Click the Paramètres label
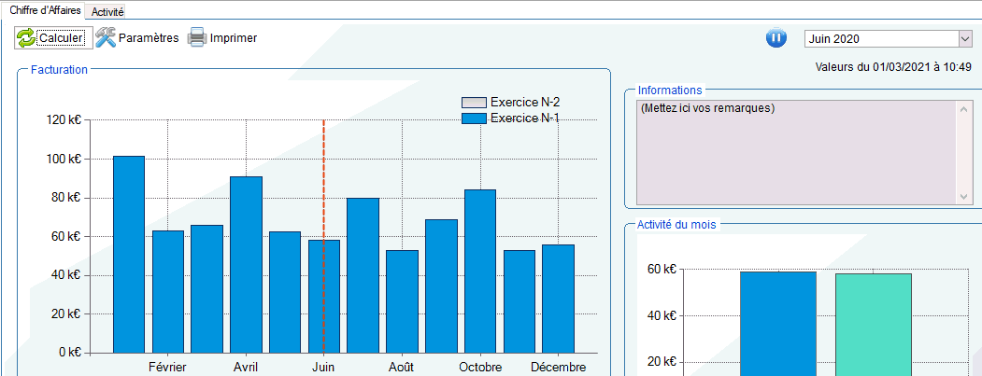Screen dimensions: 982x376 click(x=149, y=38)
